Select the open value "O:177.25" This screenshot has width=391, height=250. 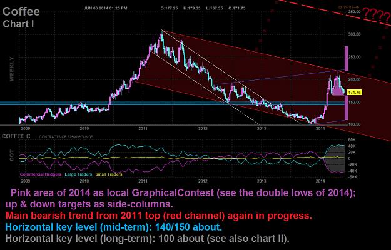click(169, 8)
